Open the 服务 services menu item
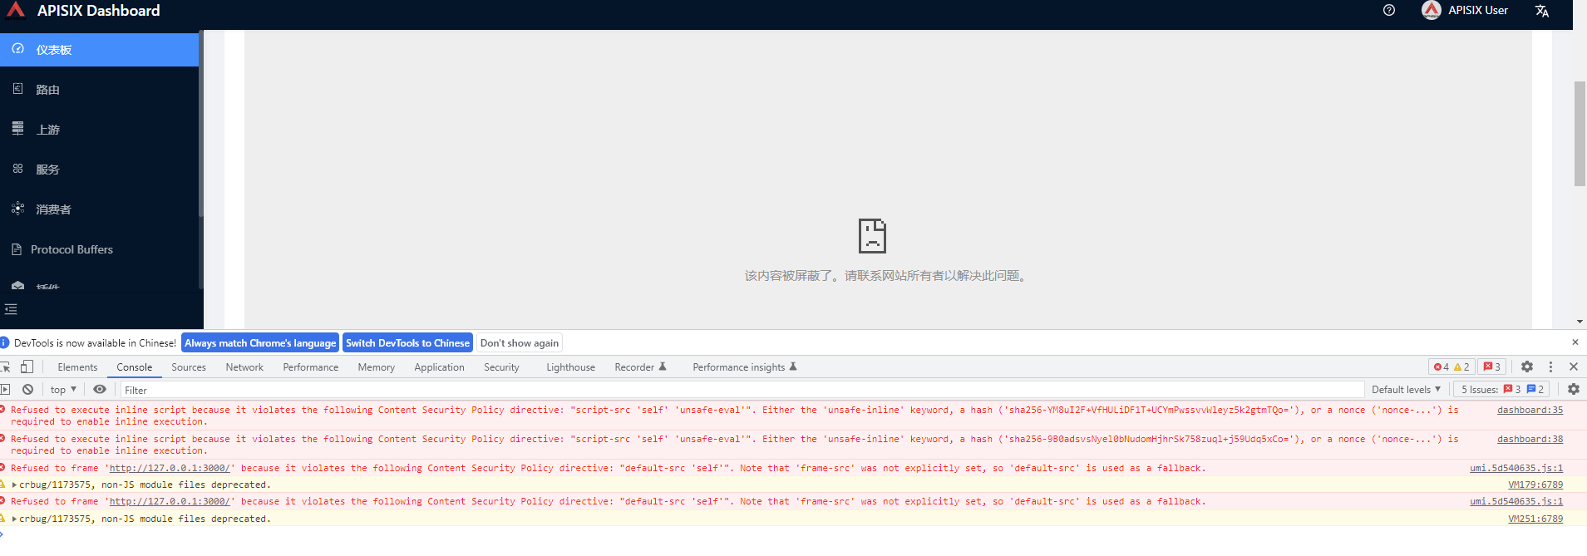 [x=100, y=170]
